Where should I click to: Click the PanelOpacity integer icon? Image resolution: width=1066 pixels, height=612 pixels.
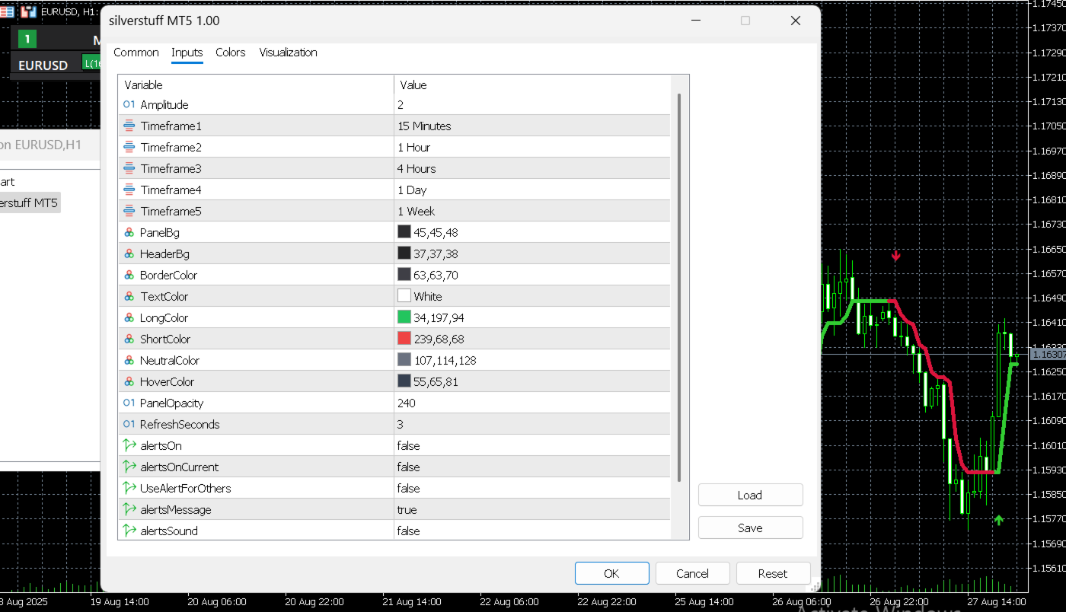click(129, 403)
